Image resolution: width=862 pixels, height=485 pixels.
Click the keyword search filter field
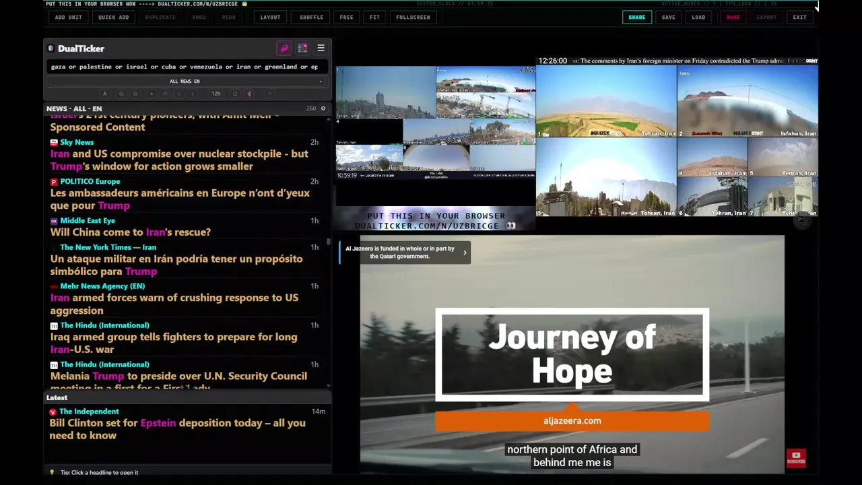click(187, 67)
